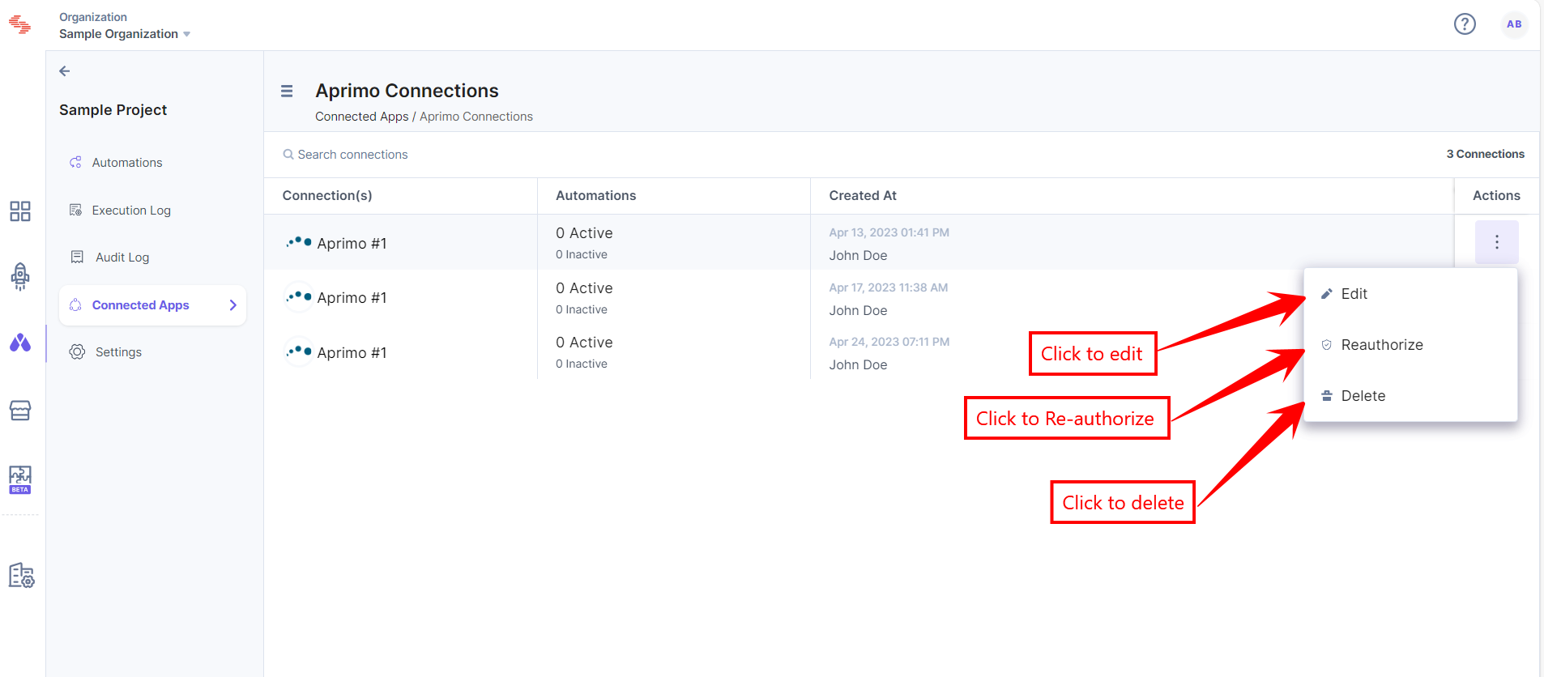
Task: Click the Aprimo Connections breadcrumb
Action: click(476, 117)
